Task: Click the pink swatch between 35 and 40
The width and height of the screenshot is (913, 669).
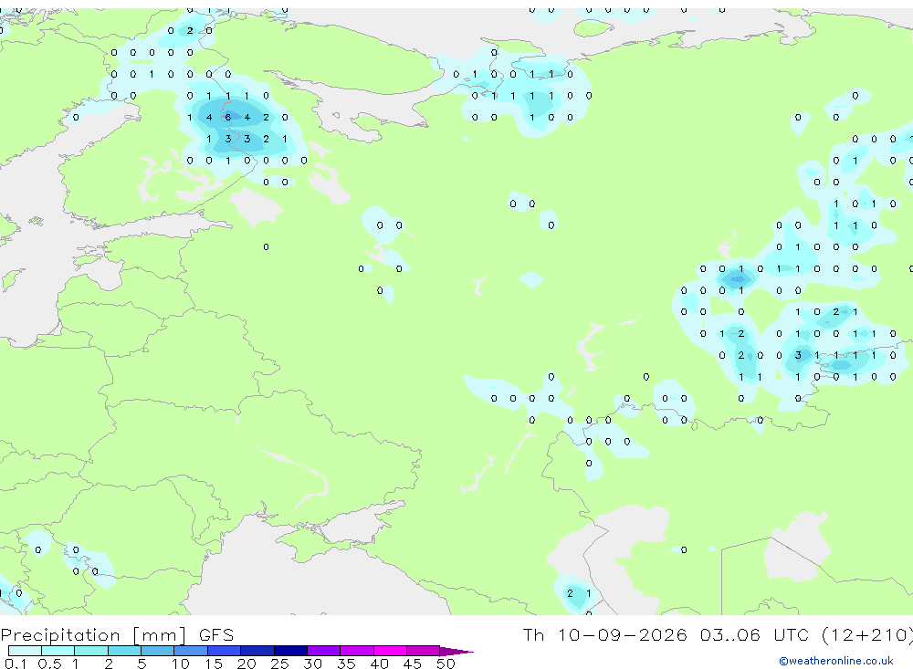Action: point(357,651)
